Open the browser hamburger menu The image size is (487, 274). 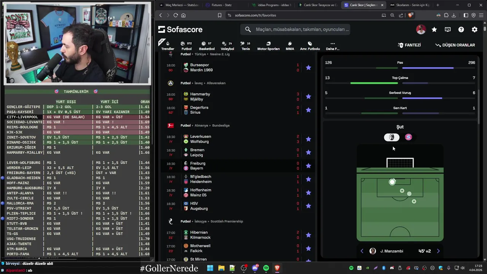pyautogui.click(x=481, y=15)
